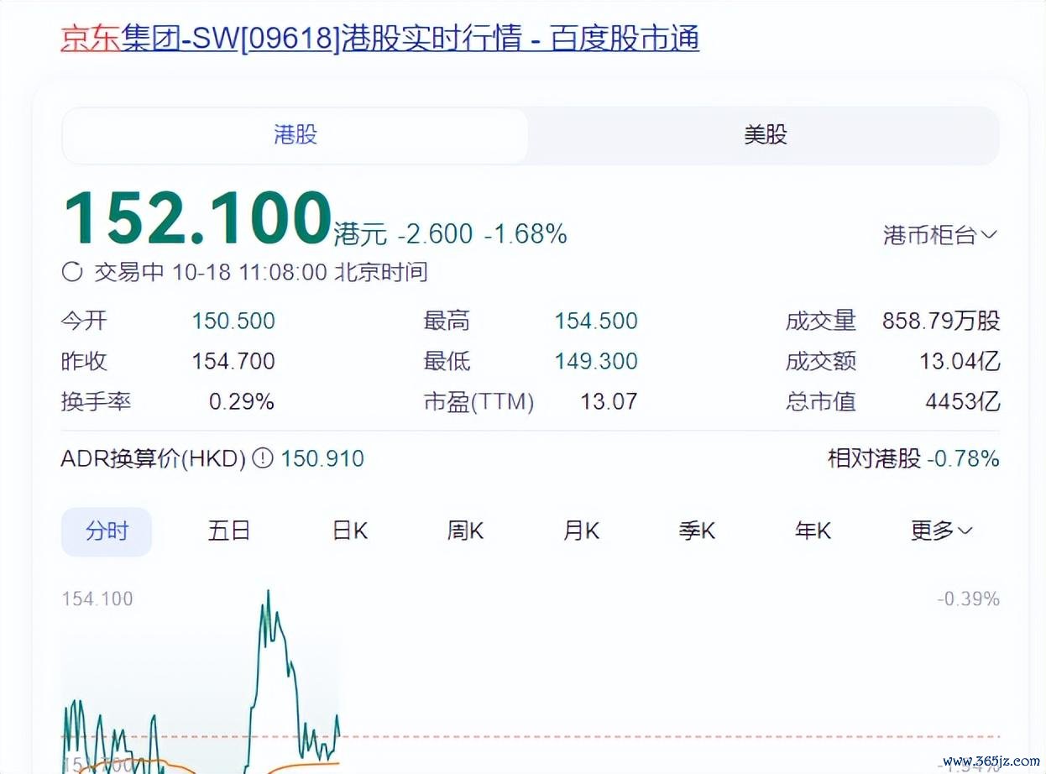Viewport: 1046px width, 774px height.
Task: Open the 港币柜台 dropdown
Action: (940, 235)
